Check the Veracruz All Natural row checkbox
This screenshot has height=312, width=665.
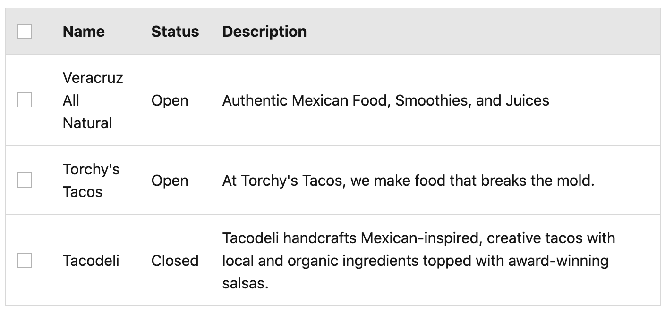[25, 100]
